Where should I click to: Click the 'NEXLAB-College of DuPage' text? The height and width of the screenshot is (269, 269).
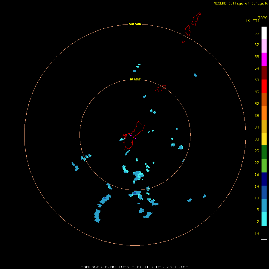[239, 3]
